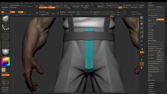Click the Higher Res button
The image size is (167, 94).
point(160,7)
